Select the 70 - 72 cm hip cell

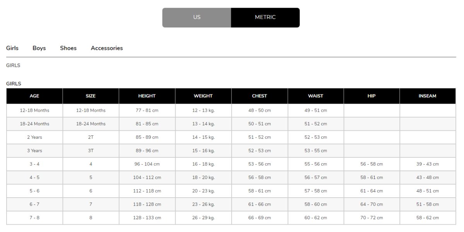[372, 218]
